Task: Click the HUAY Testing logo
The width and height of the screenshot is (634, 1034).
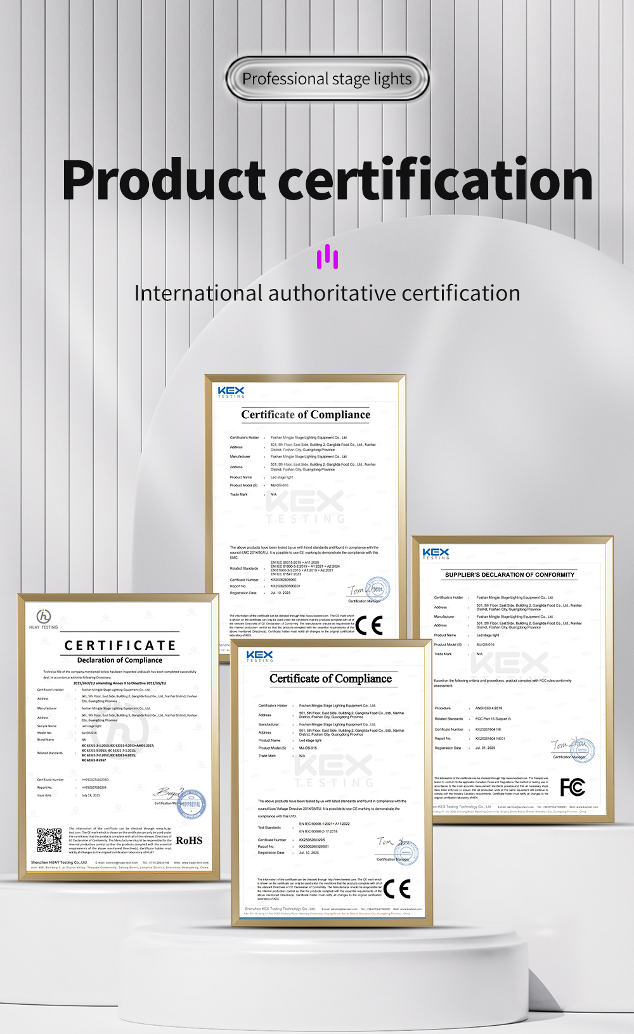Action: point(43,618)
